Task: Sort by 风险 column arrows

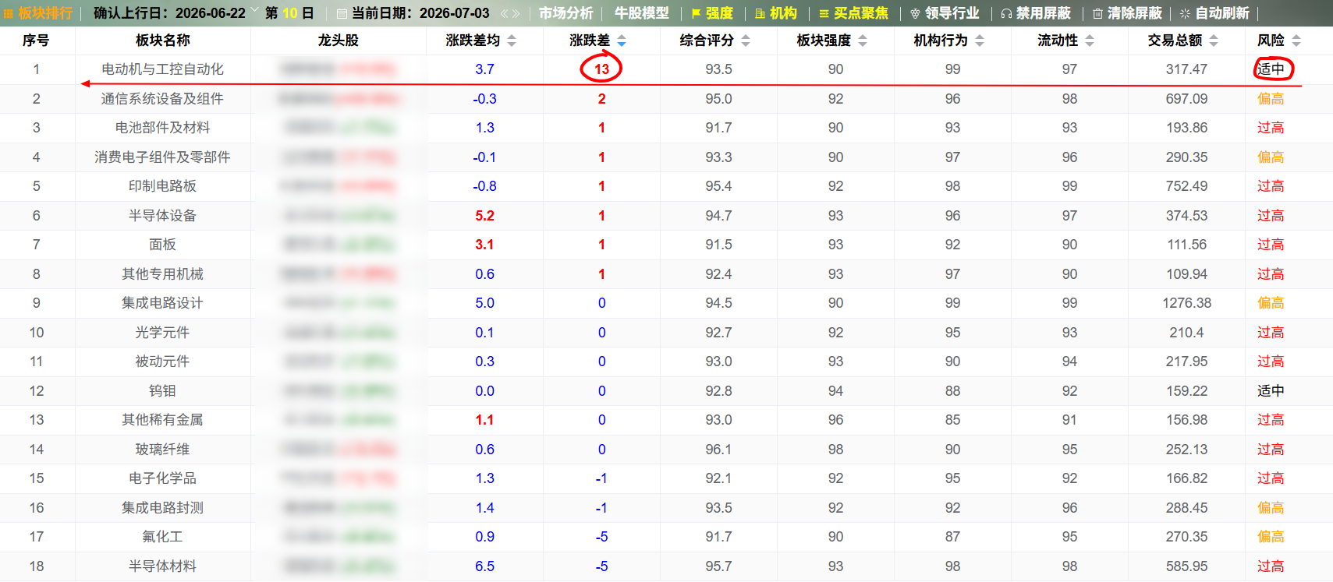Action: [x=1296, y=41]
